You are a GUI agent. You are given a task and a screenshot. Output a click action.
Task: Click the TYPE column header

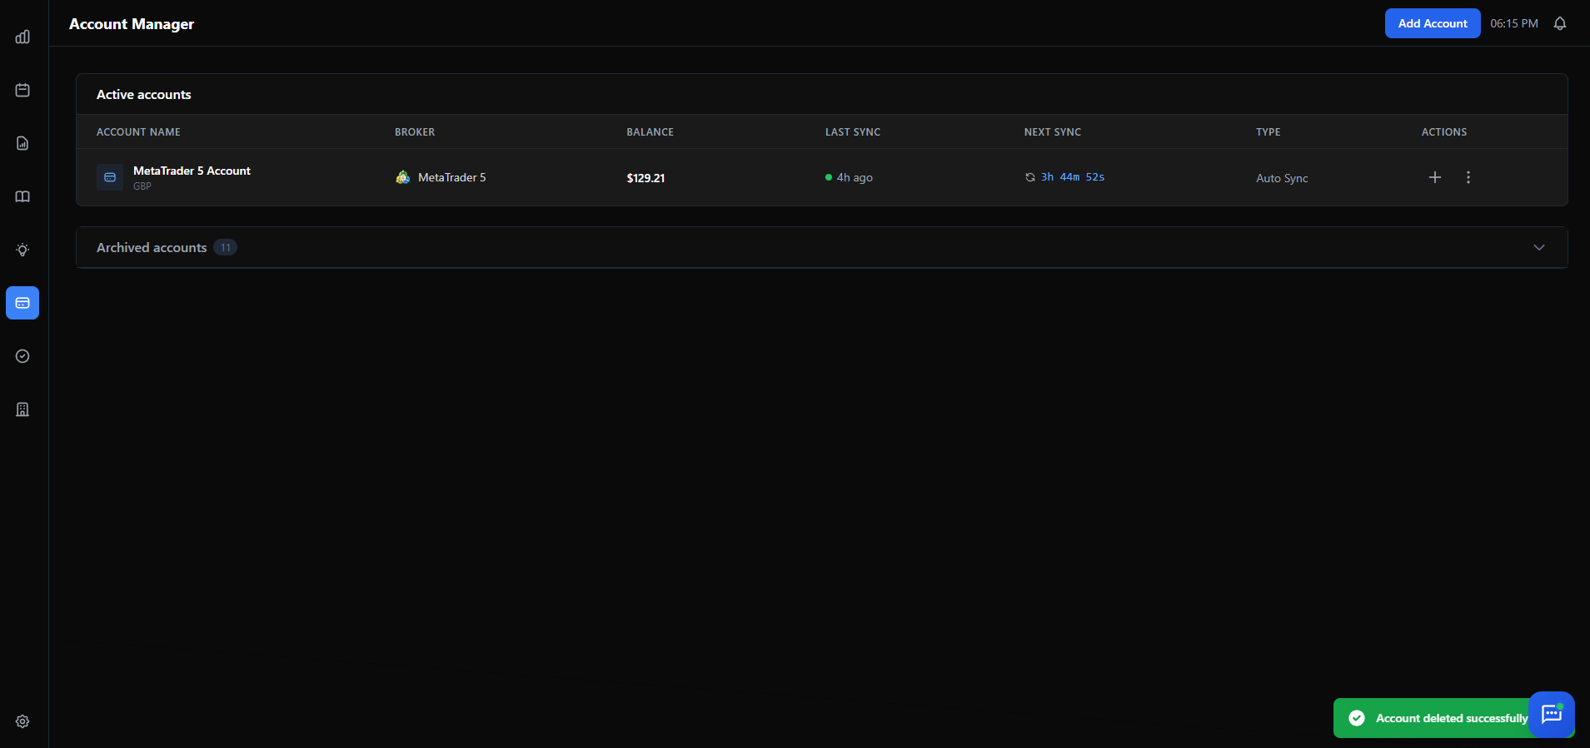point(1269,132)
